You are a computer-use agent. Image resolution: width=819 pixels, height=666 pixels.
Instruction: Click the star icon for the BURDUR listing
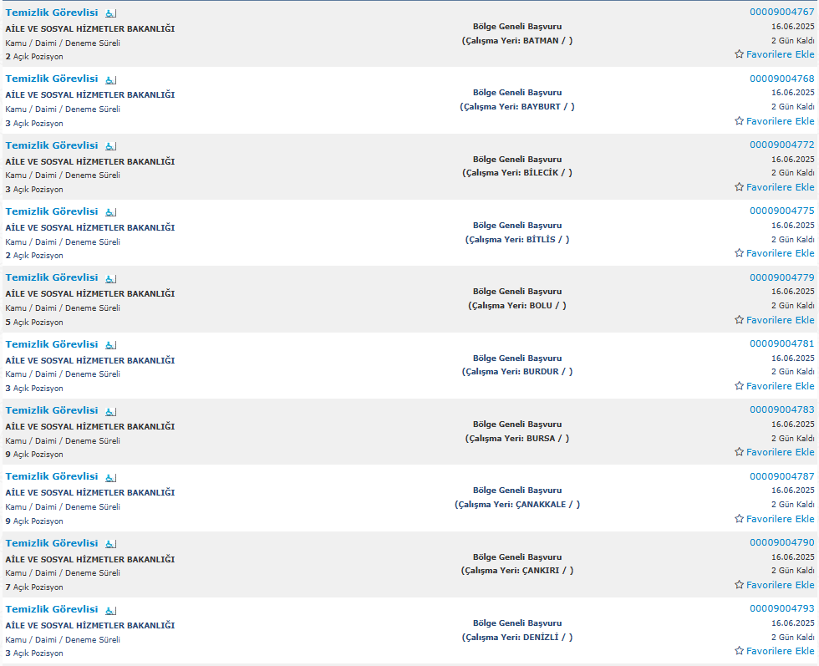tap(739, 386)
